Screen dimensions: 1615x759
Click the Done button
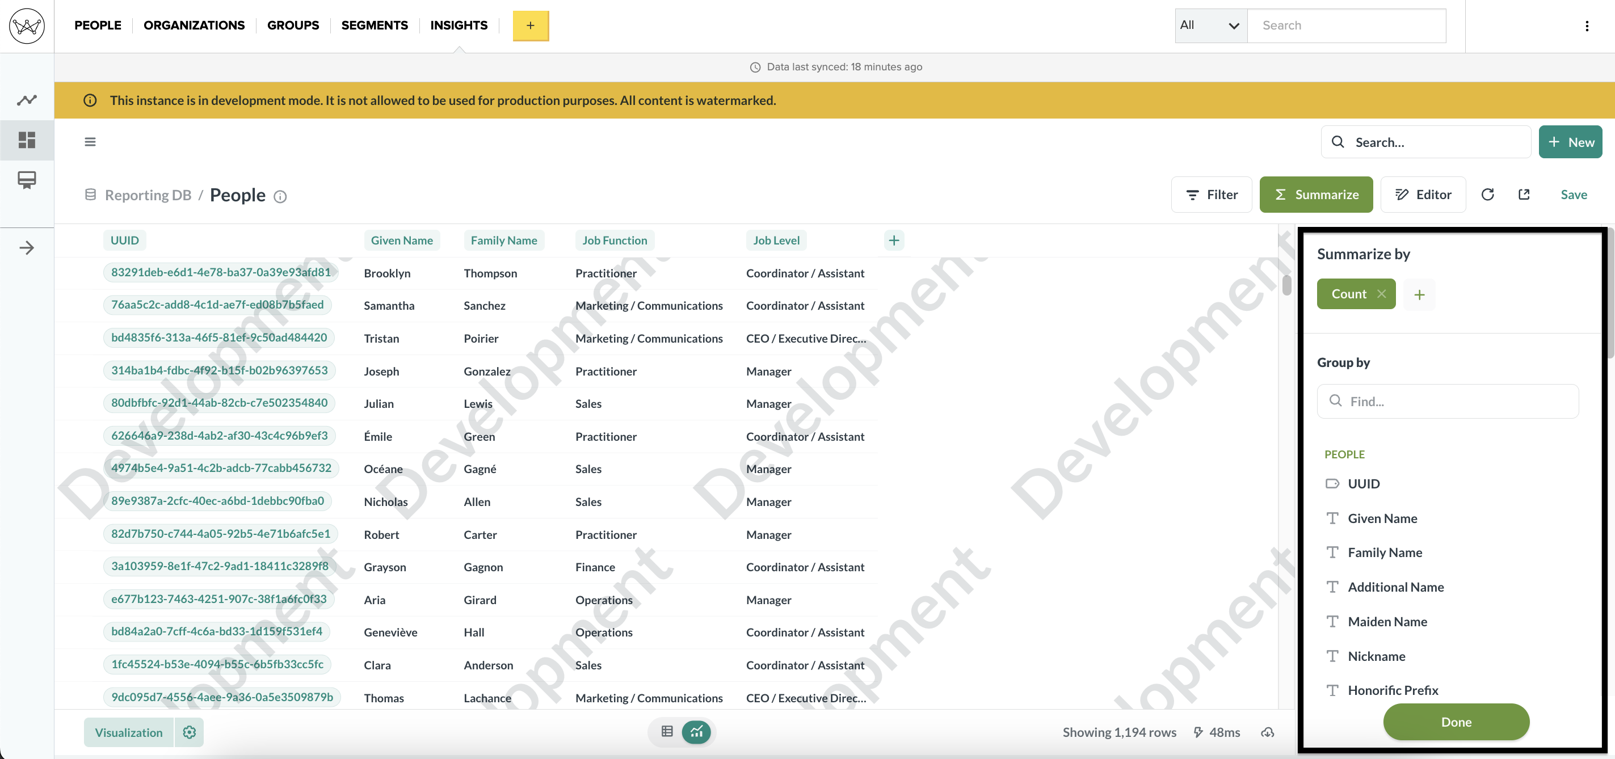(1456, 722)
